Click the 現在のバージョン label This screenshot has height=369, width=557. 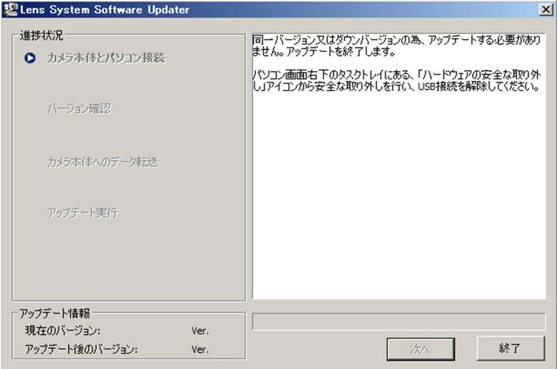[67, 331]
